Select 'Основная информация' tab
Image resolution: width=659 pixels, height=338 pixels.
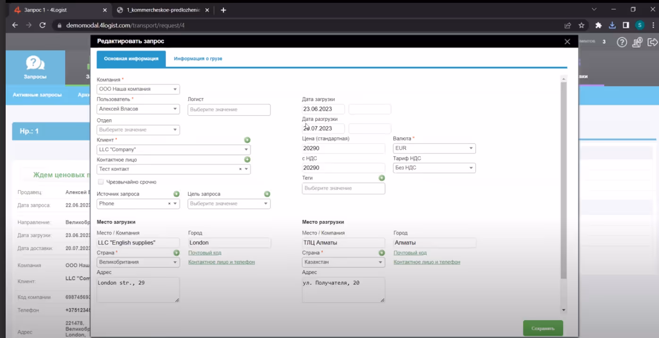(x=131, y=59)
